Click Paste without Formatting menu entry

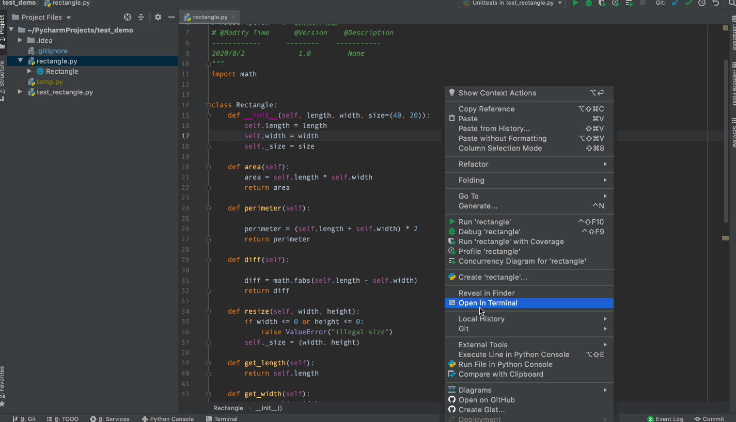point(529,138)
